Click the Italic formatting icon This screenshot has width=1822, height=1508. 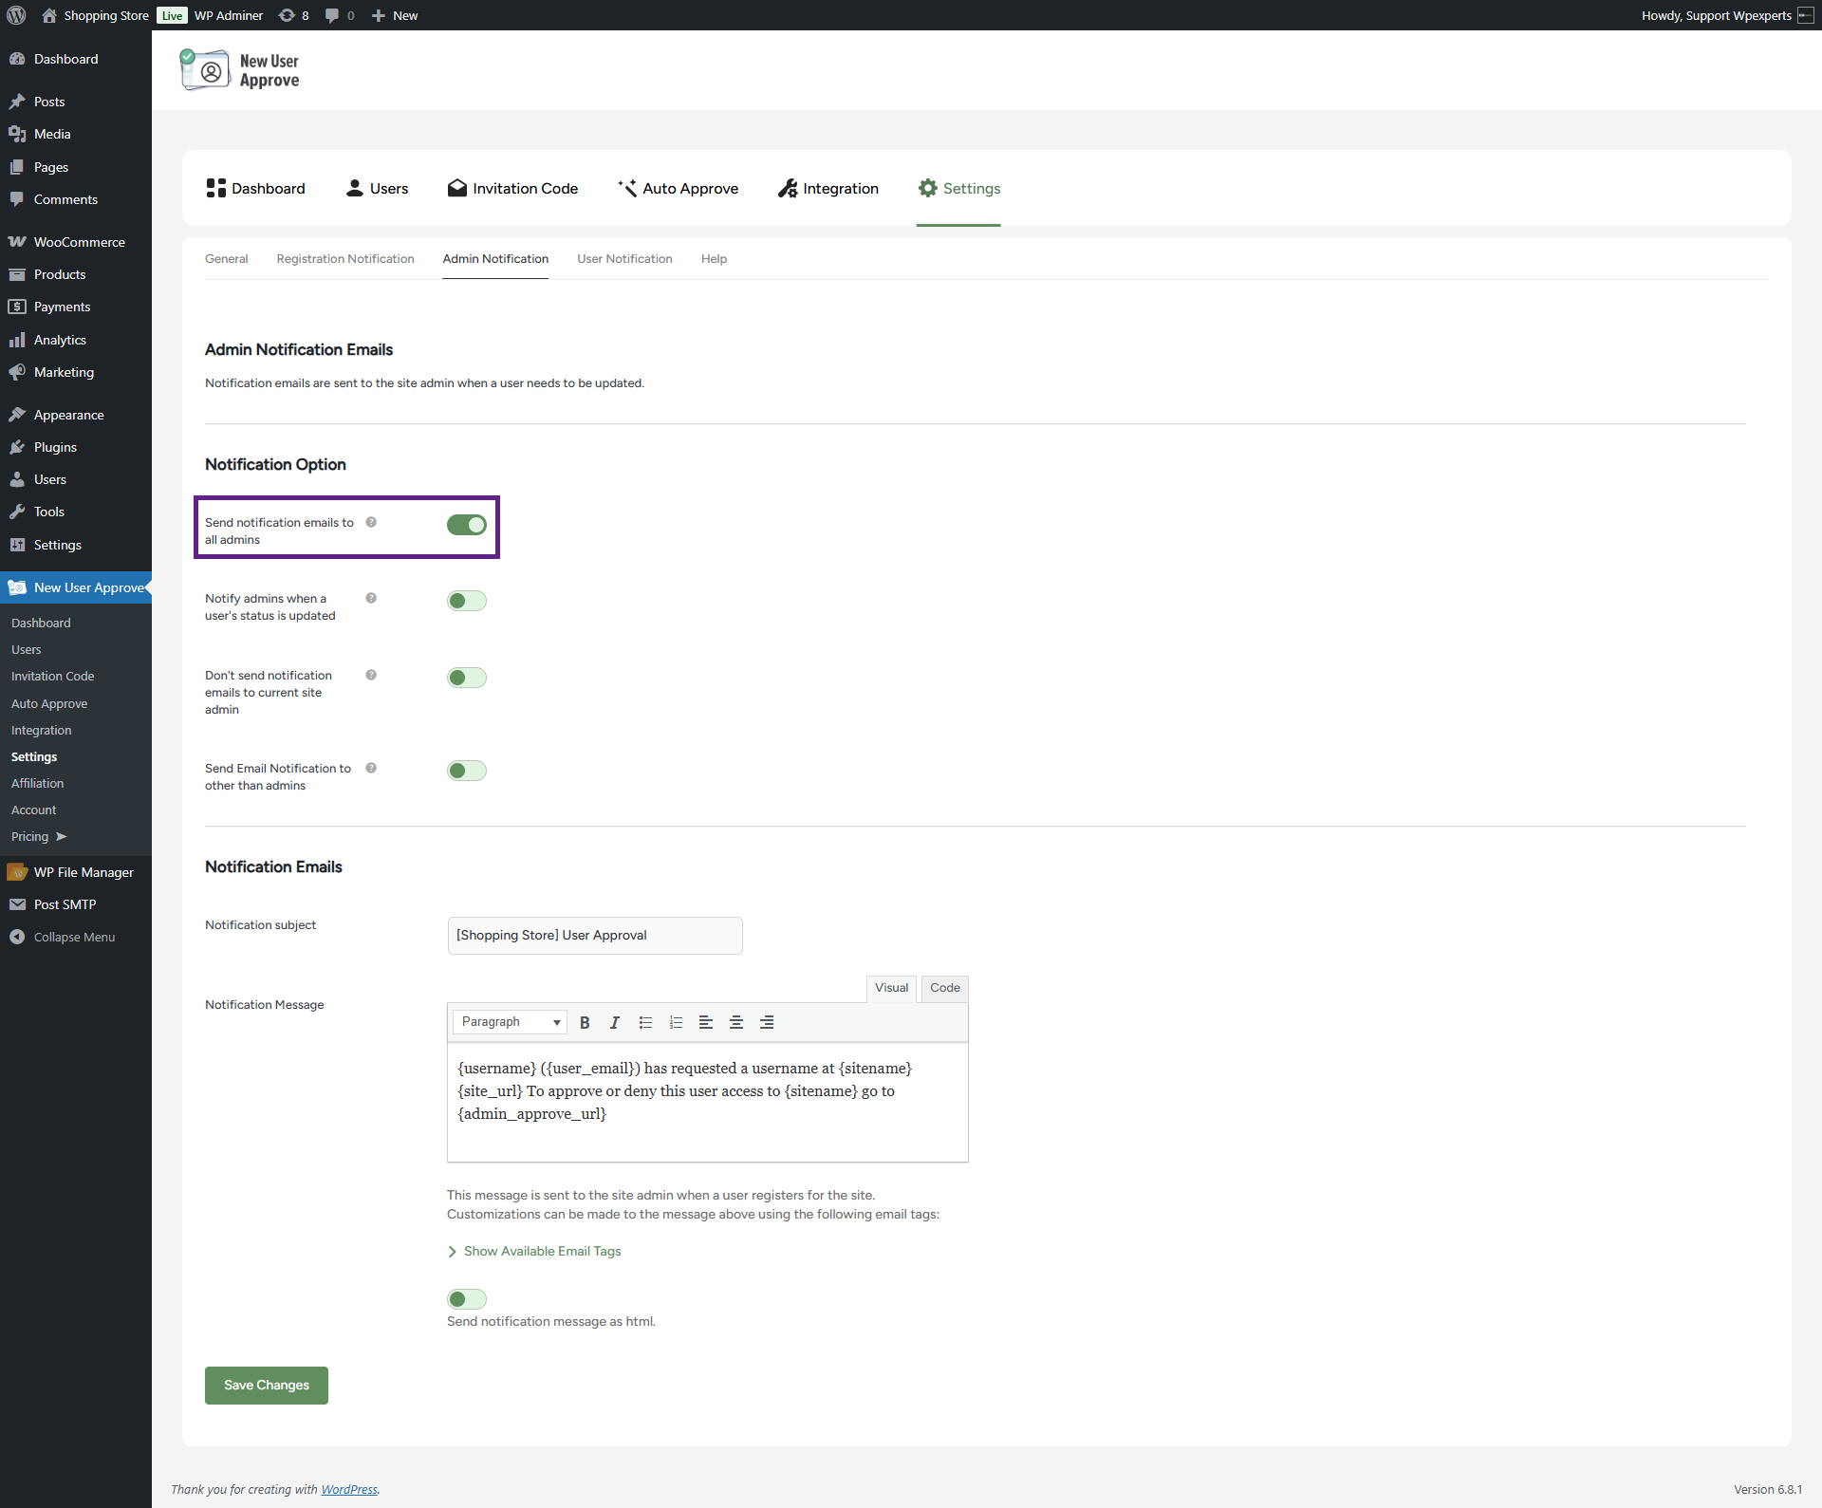[615, 1022]
